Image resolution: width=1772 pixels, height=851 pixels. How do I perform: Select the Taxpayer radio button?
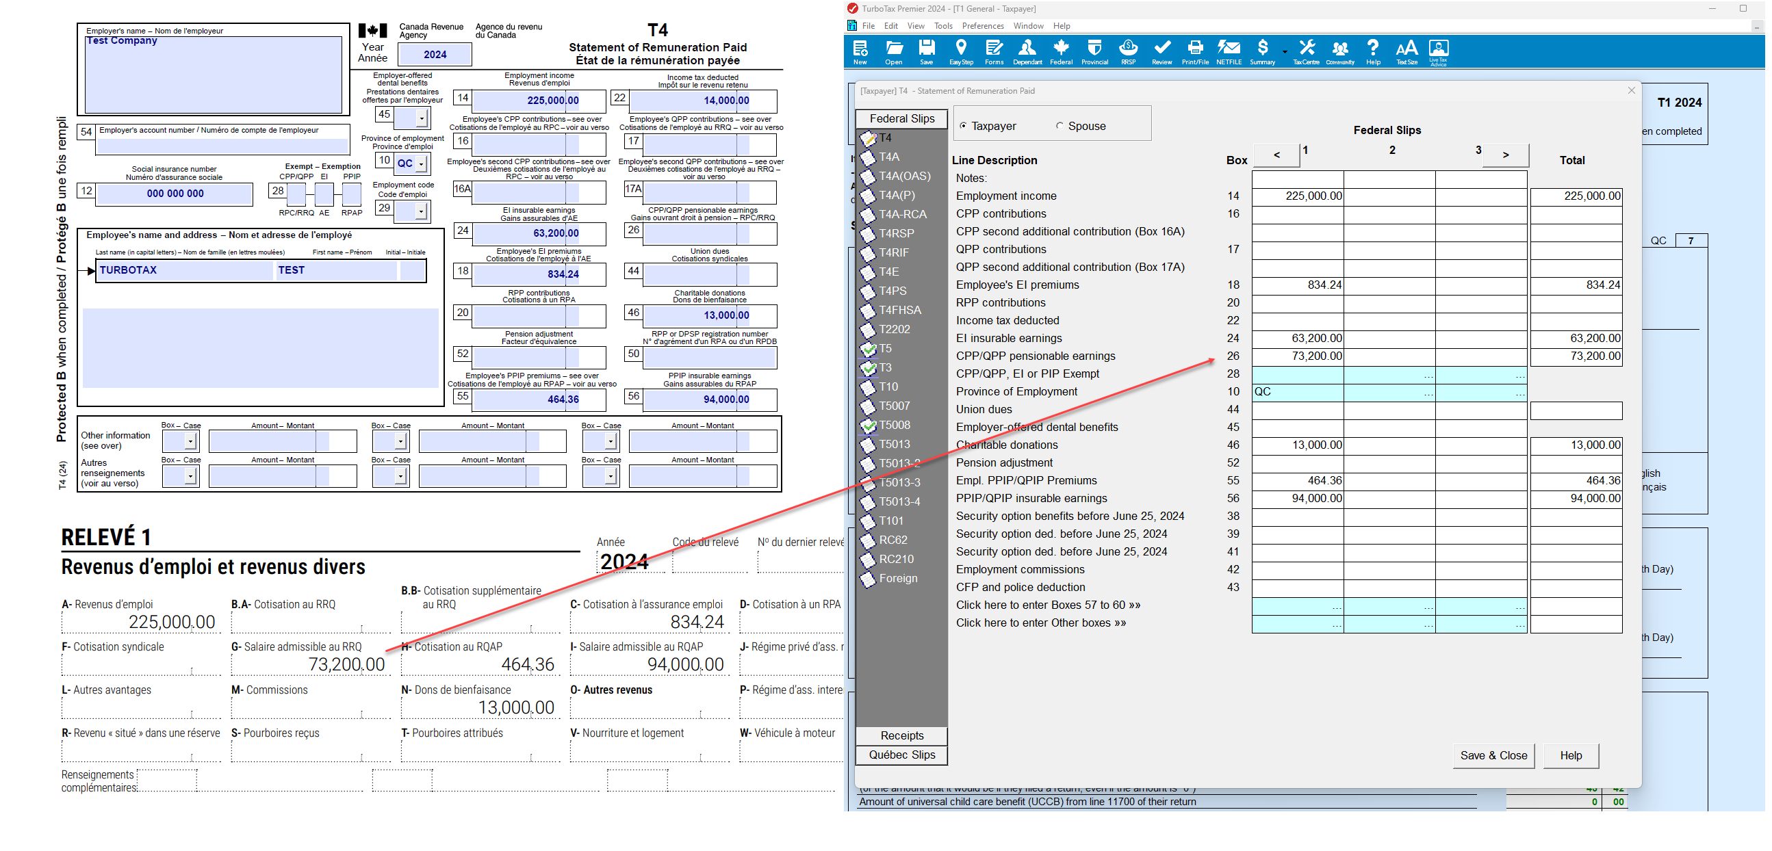(963, 126)
